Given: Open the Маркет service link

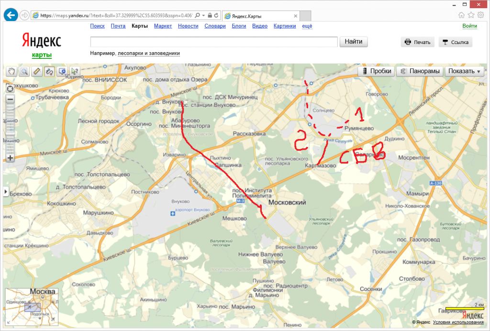Looking at the screenshot, I should tap(163, 26).
